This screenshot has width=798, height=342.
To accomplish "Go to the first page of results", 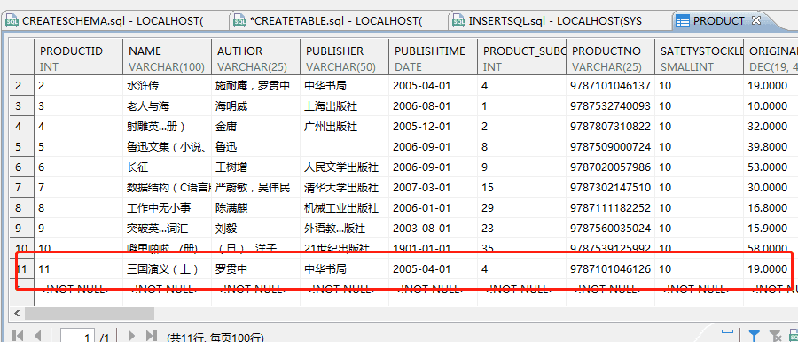I will 18,336.
